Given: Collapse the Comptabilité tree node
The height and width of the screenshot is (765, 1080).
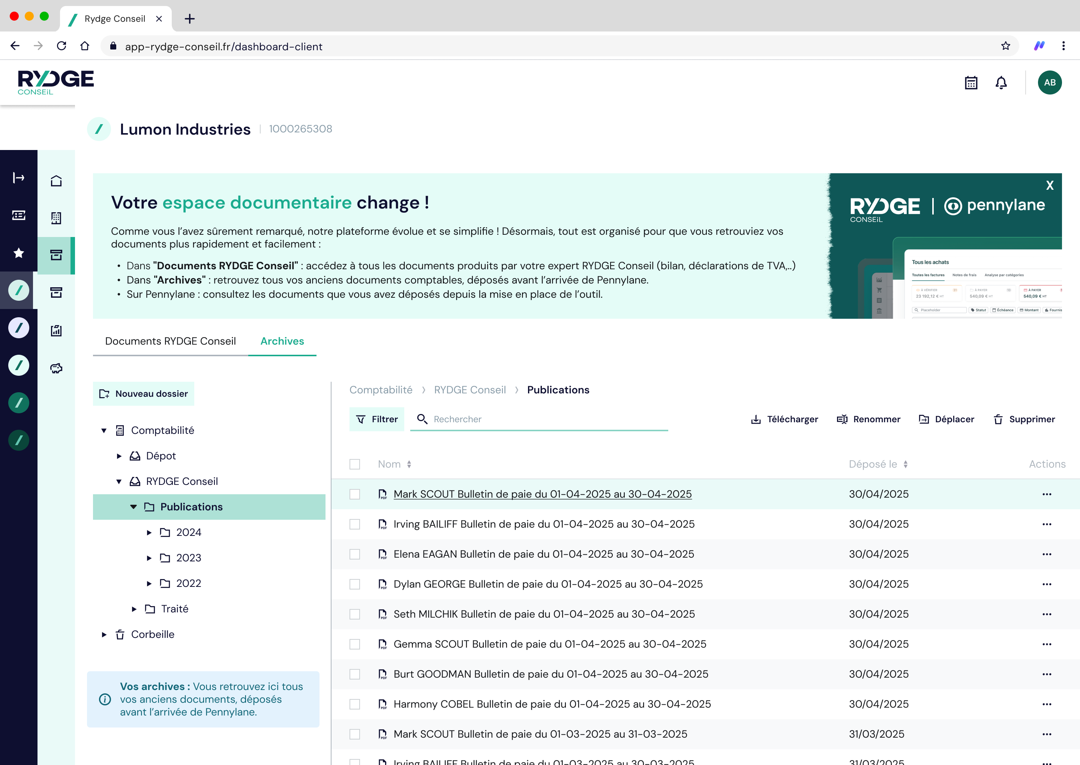Looking at the screenshot, I should click(104, 430).
